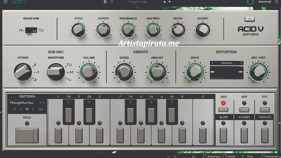Screen dimensions: 281x158
Task: Click the Resonance knob
Action: [x=128, y=30]
